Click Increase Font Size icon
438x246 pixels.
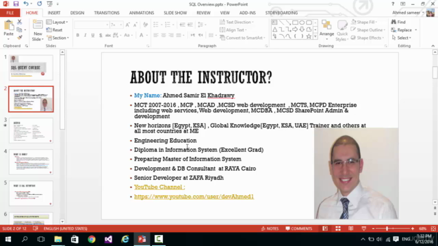[x=127, y=25]
